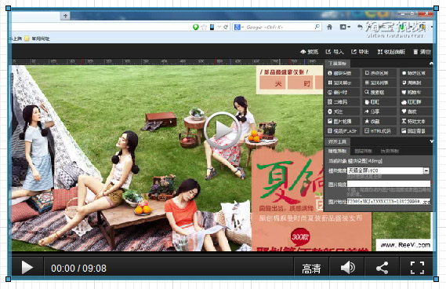Expand the 对齐工具 alignment section chevron
This screenshot has width=446, height=289.
431,141
